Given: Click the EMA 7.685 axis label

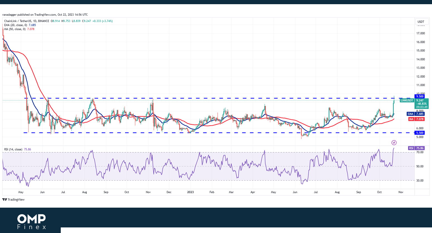Looking at the screenshot, I should pos(416,114).
